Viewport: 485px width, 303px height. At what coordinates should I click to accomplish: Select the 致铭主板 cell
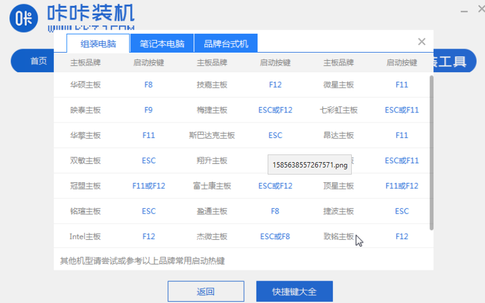tap(338, 237)
